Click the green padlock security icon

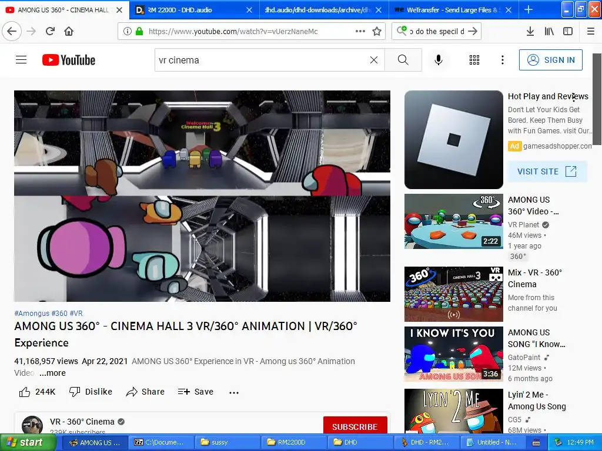(x=139, y=32)
